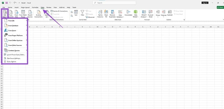Click the Undo icon

(10, 3)
